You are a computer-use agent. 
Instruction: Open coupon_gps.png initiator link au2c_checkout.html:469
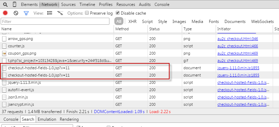[237, 53]
